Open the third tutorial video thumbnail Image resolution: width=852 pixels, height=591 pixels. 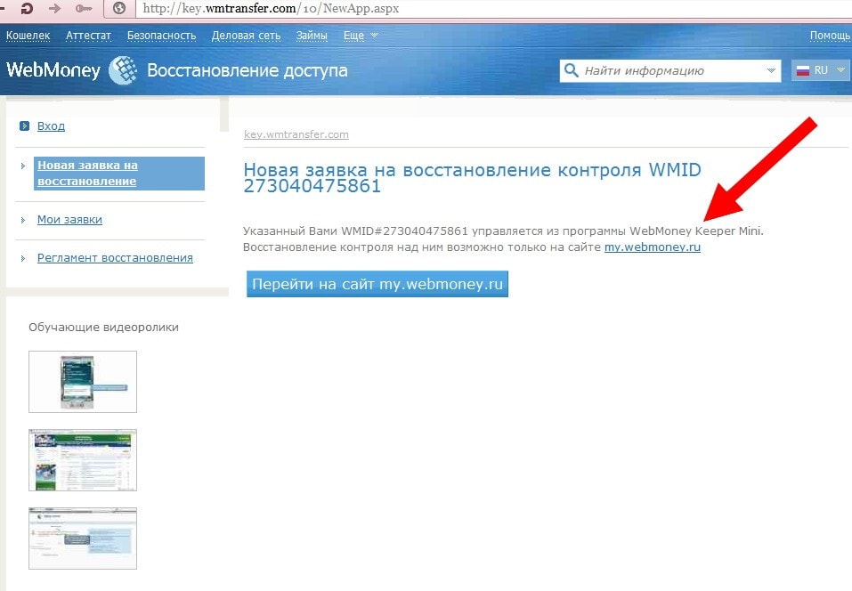click(83, 538)
